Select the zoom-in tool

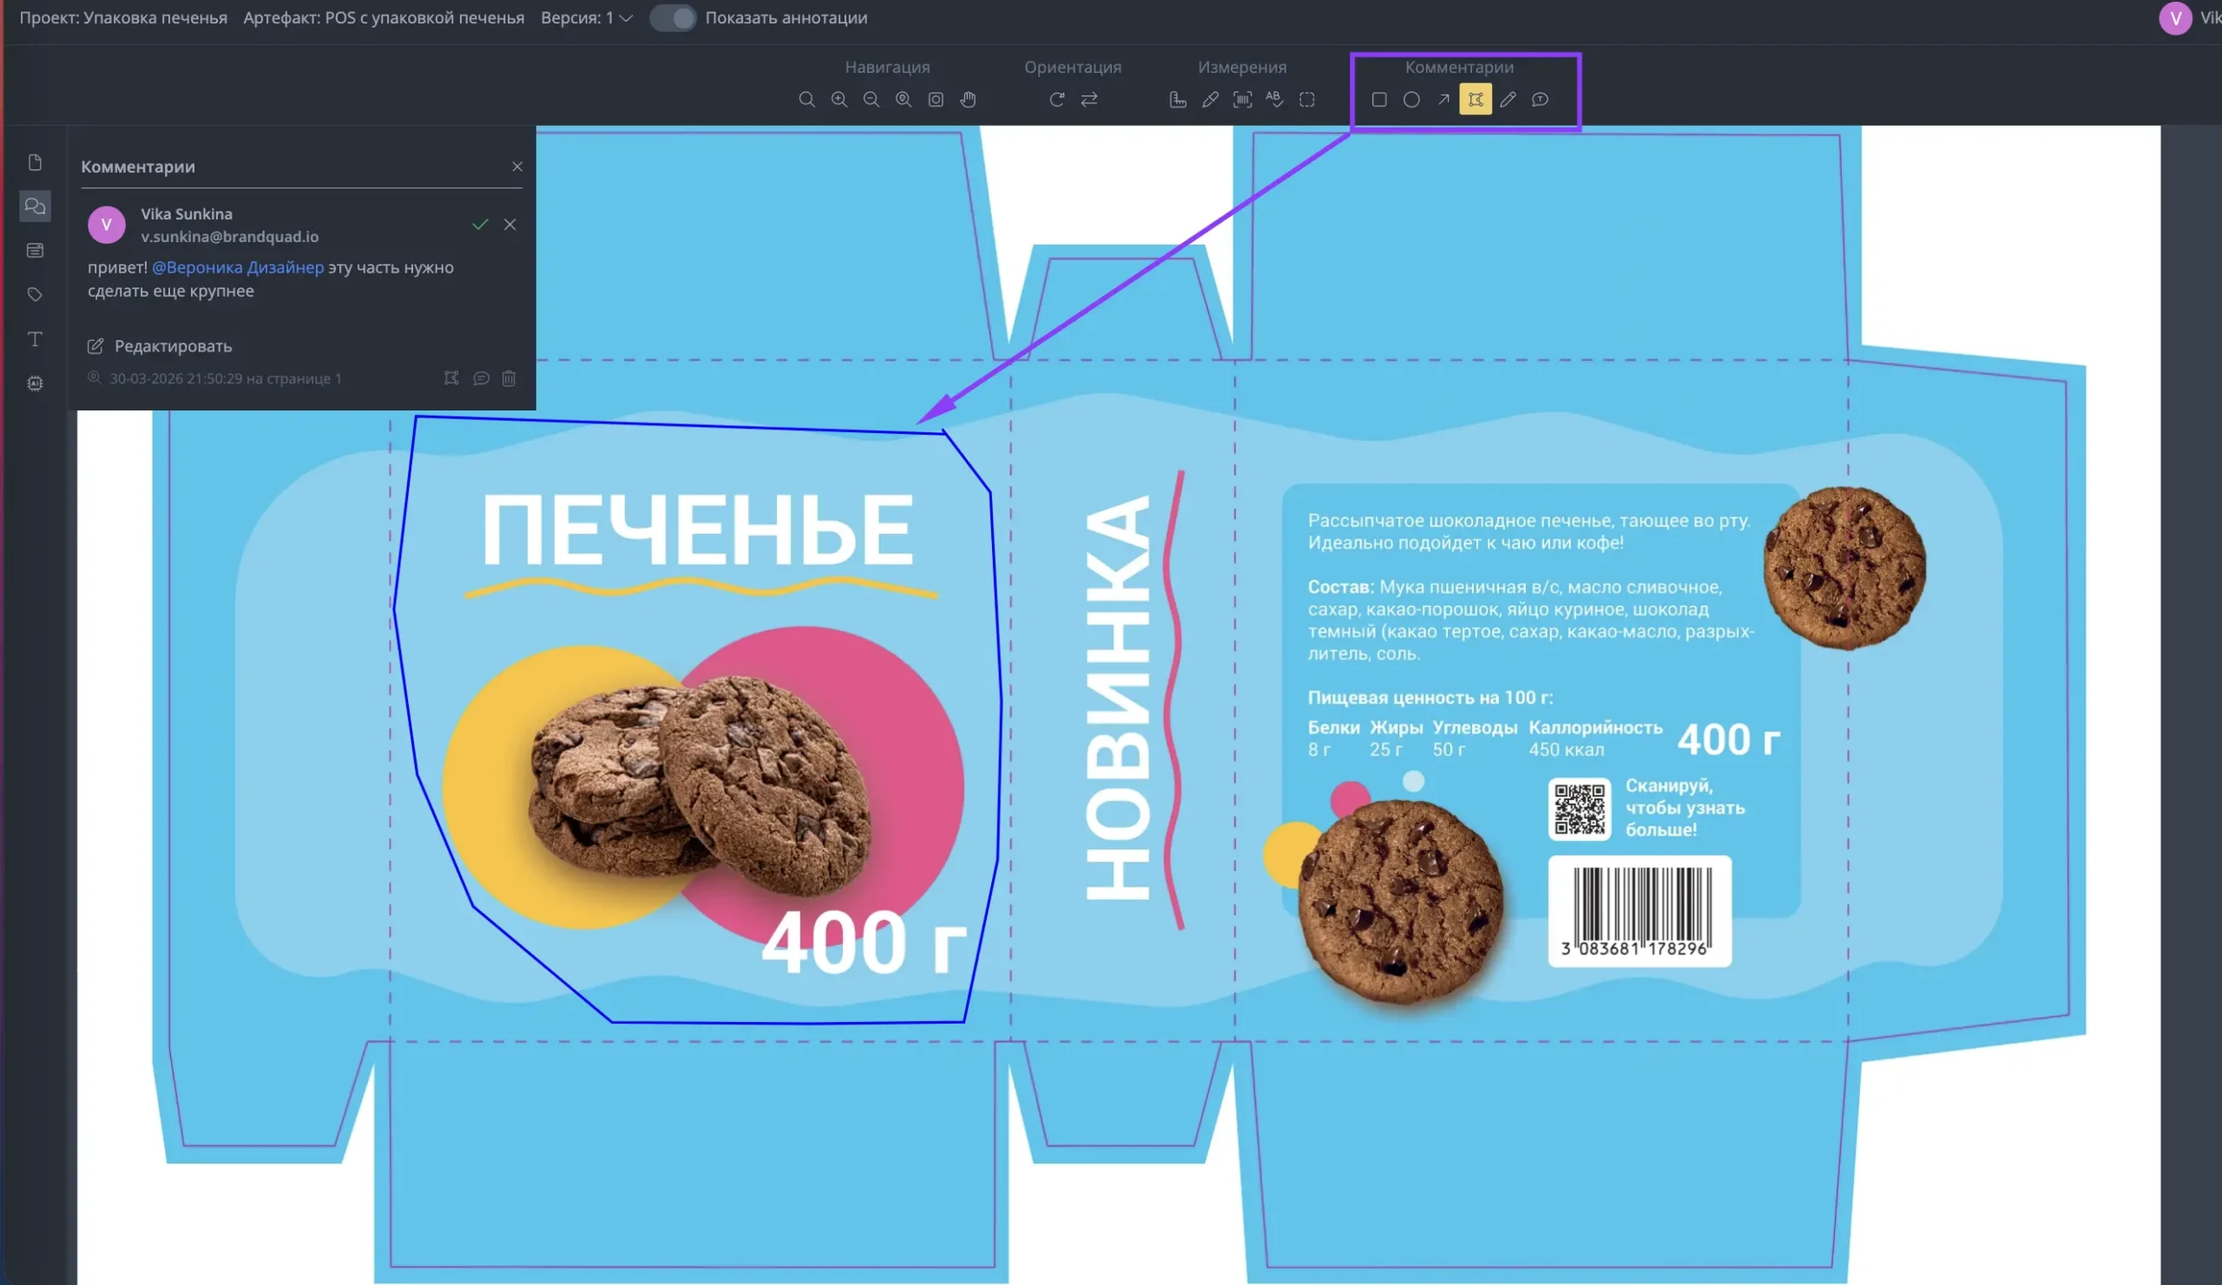point(838,100)
